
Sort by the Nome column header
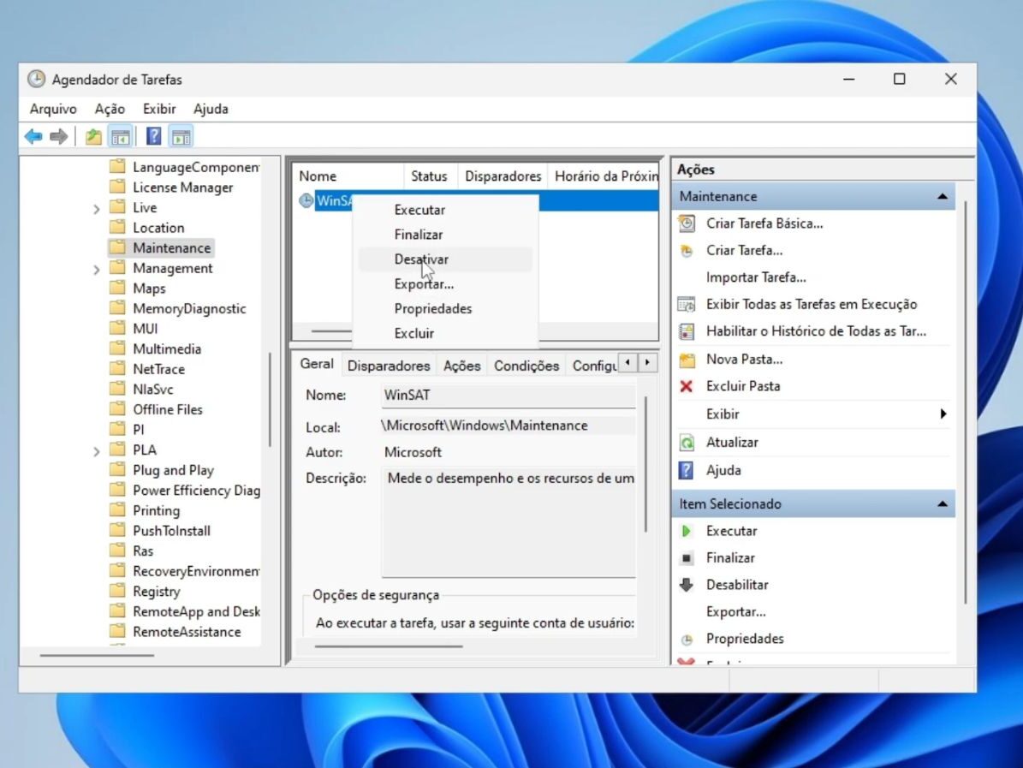[348, 176]
